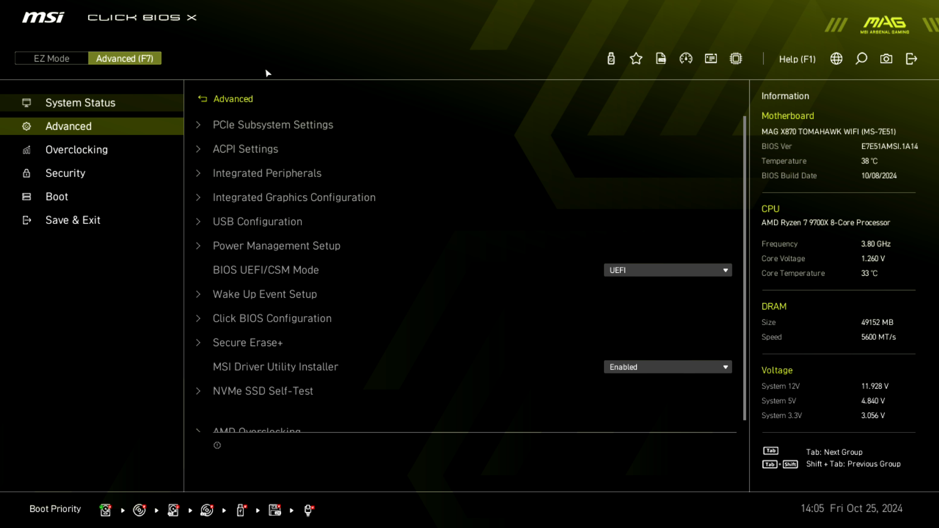
Task: Click the Search icon in top bar
Action: point(862,59)
